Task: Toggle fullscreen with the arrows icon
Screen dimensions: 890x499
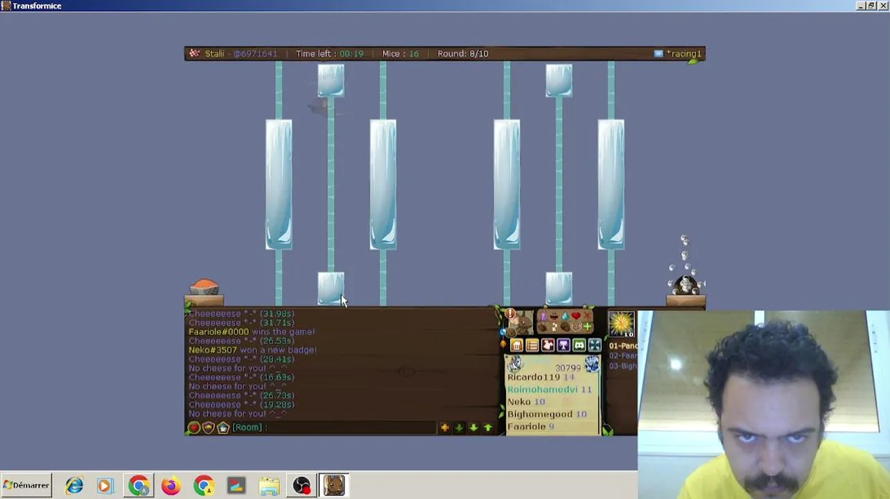Action: point(595,345)
